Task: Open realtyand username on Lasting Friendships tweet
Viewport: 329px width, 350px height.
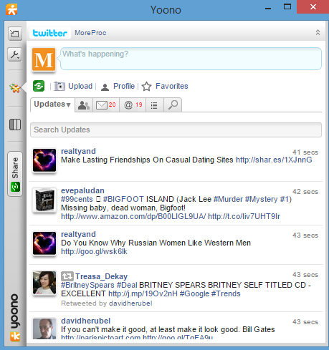Action: point(78,151)
